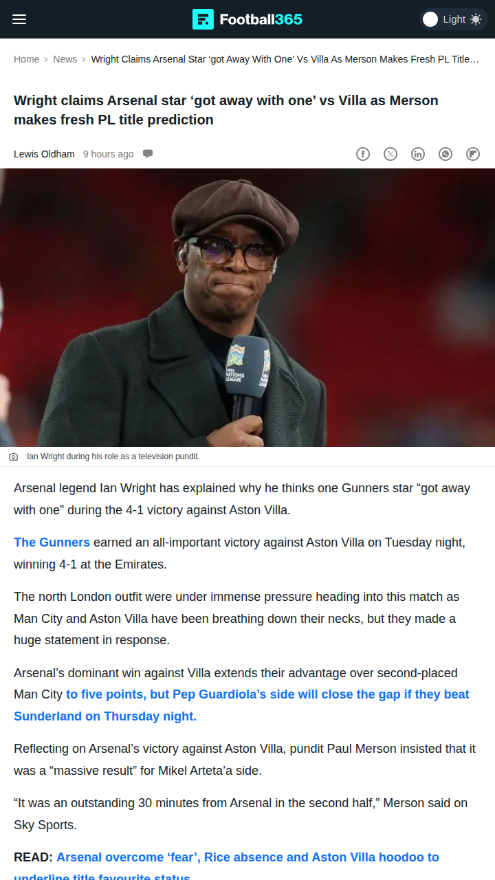Open the hamburger navigation menu

pyautogui.click(x=19, y=19)
